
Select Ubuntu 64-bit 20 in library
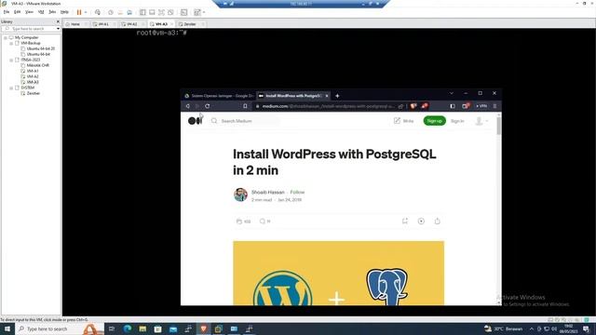click(x=41, y=48)
